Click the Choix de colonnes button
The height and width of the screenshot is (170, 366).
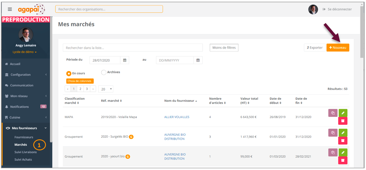pyautogui.click(x=80, y=81)
